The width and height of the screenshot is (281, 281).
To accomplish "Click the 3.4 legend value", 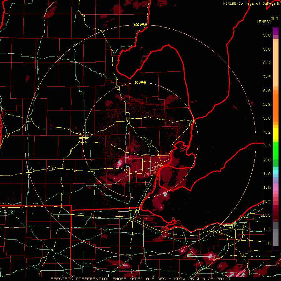I will click(x=267, y=146).
